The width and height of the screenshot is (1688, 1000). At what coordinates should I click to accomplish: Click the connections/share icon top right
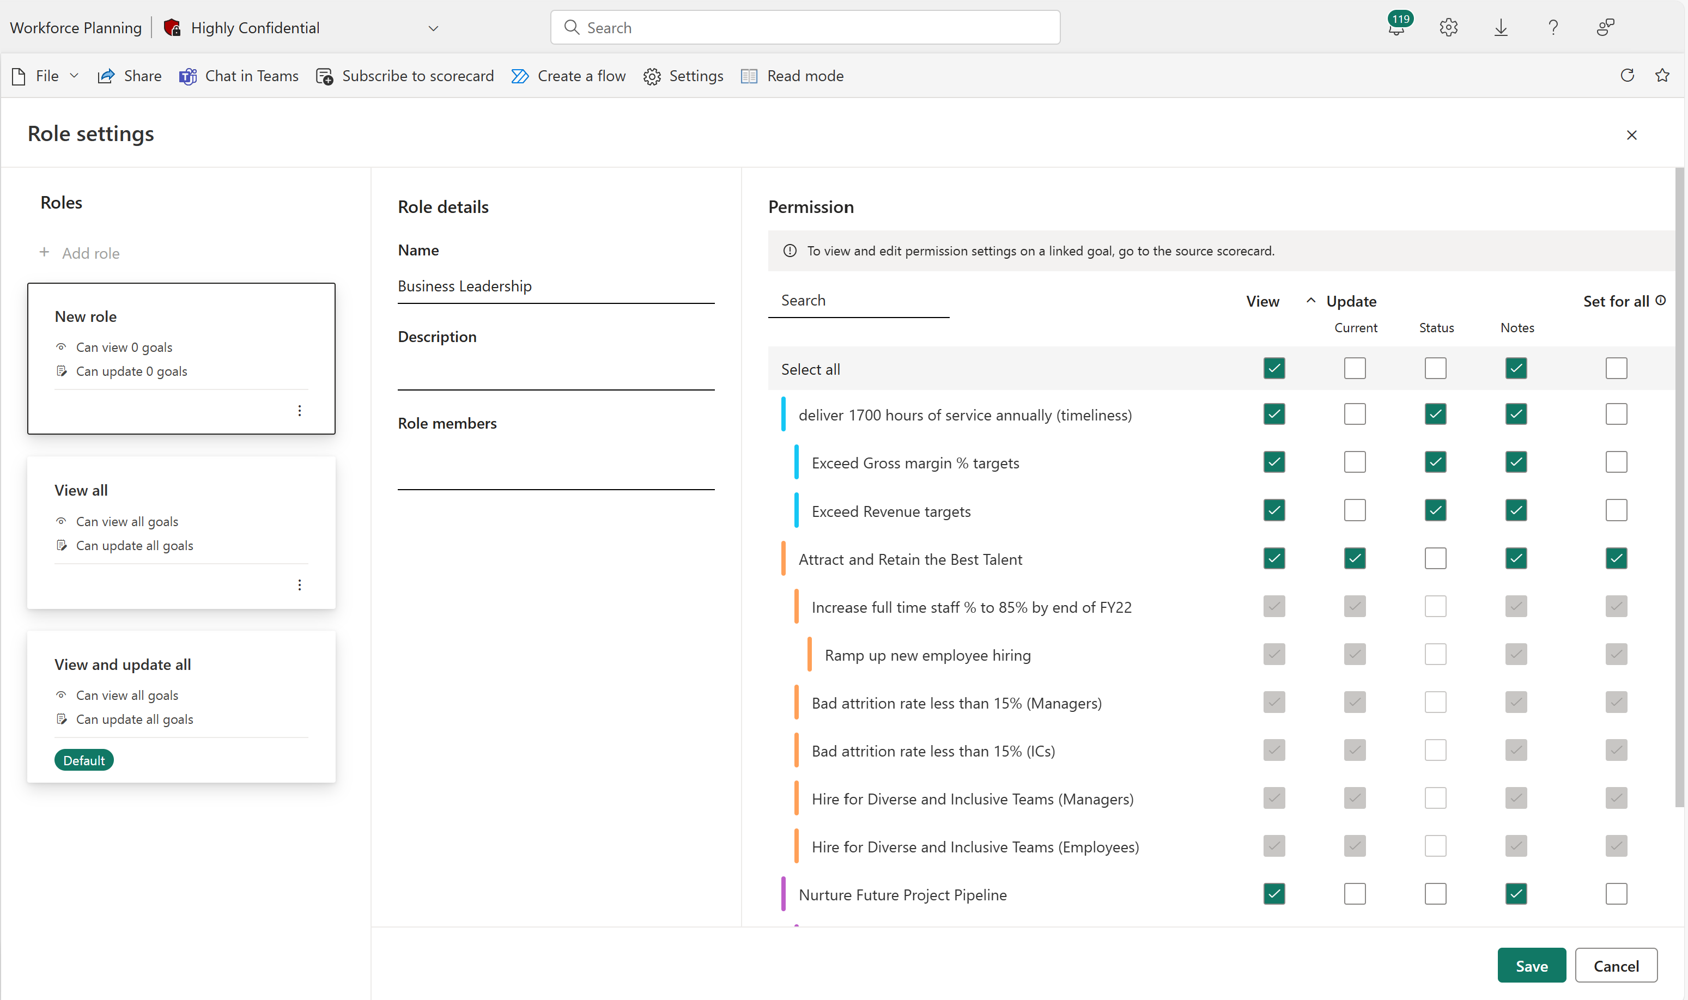point(1606,26)
